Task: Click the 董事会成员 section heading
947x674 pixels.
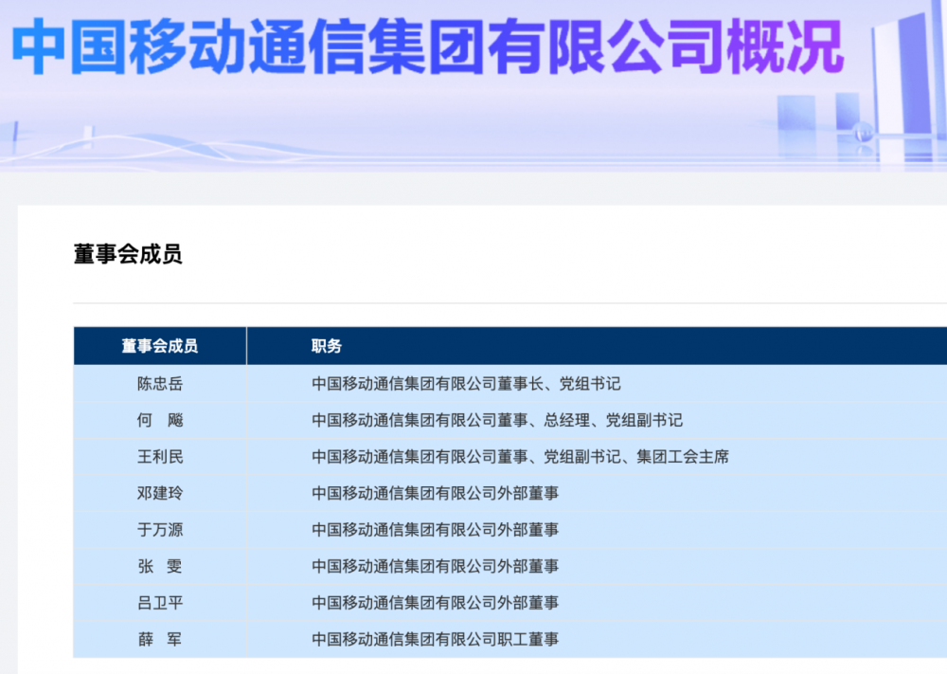Action: tap(128, 254)
